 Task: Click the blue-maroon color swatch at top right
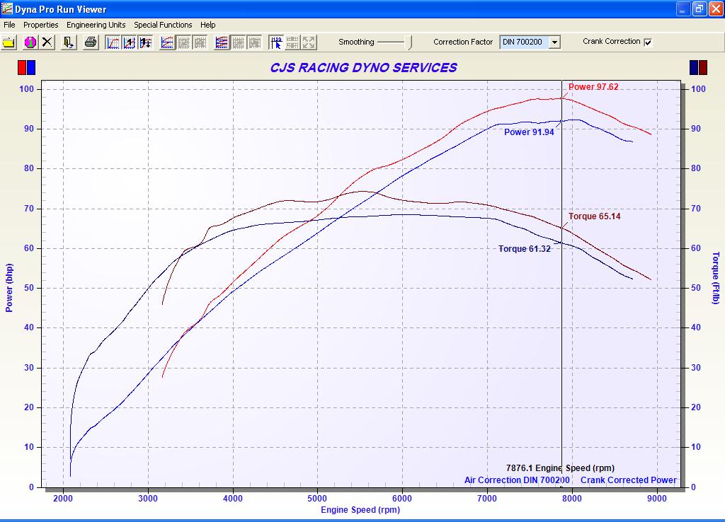pos(698,67)
